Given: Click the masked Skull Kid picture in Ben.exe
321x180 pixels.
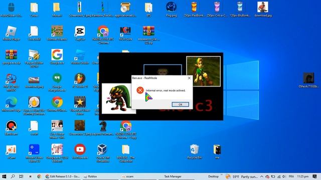Looking at the screenshot, I should [117, 98].
